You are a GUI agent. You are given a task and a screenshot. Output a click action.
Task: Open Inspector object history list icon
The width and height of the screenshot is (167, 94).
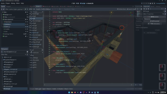tap(165, 9)
